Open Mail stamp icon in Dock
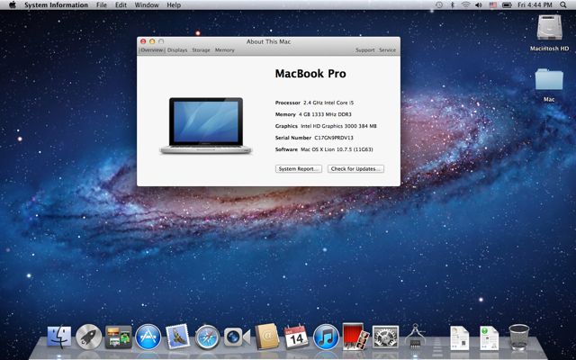This screenshot has width=576, height=360. point(178,336)
